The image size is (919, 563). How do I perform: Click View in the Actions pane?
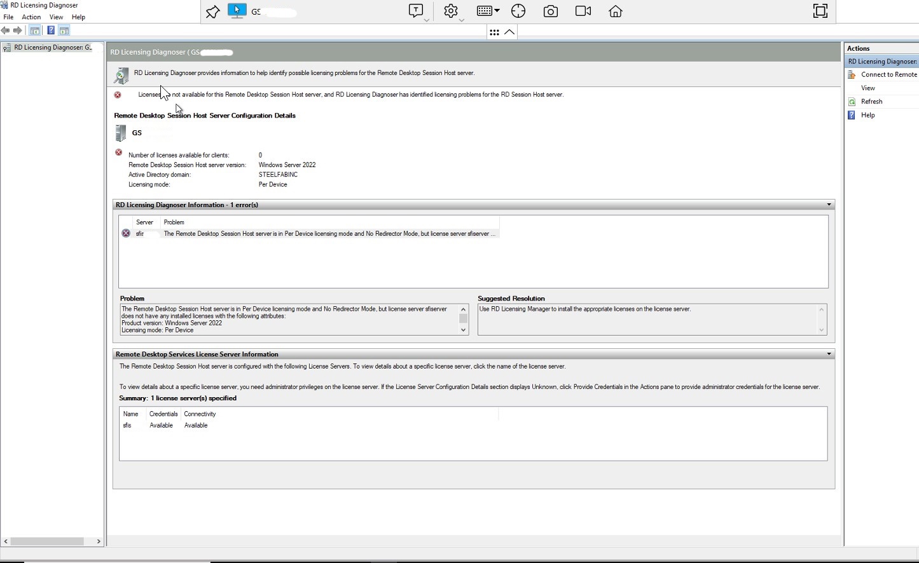[x=867, y=88]
